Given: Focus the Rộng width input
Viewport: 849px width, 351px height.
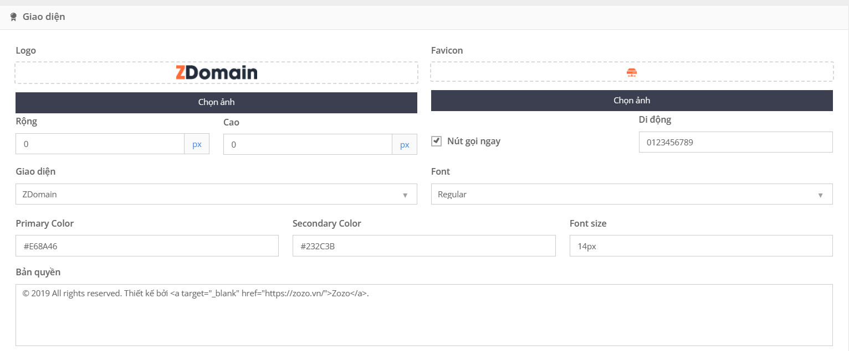Looking at the screenshot, I should [100, 144].
